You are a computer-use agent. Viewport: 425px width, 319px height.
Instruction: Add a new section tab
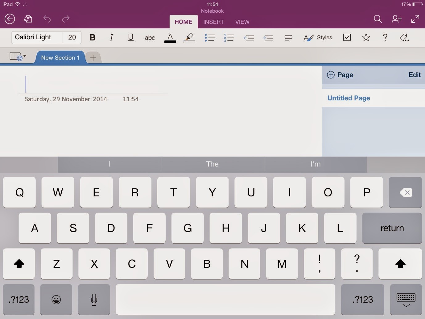93,58
